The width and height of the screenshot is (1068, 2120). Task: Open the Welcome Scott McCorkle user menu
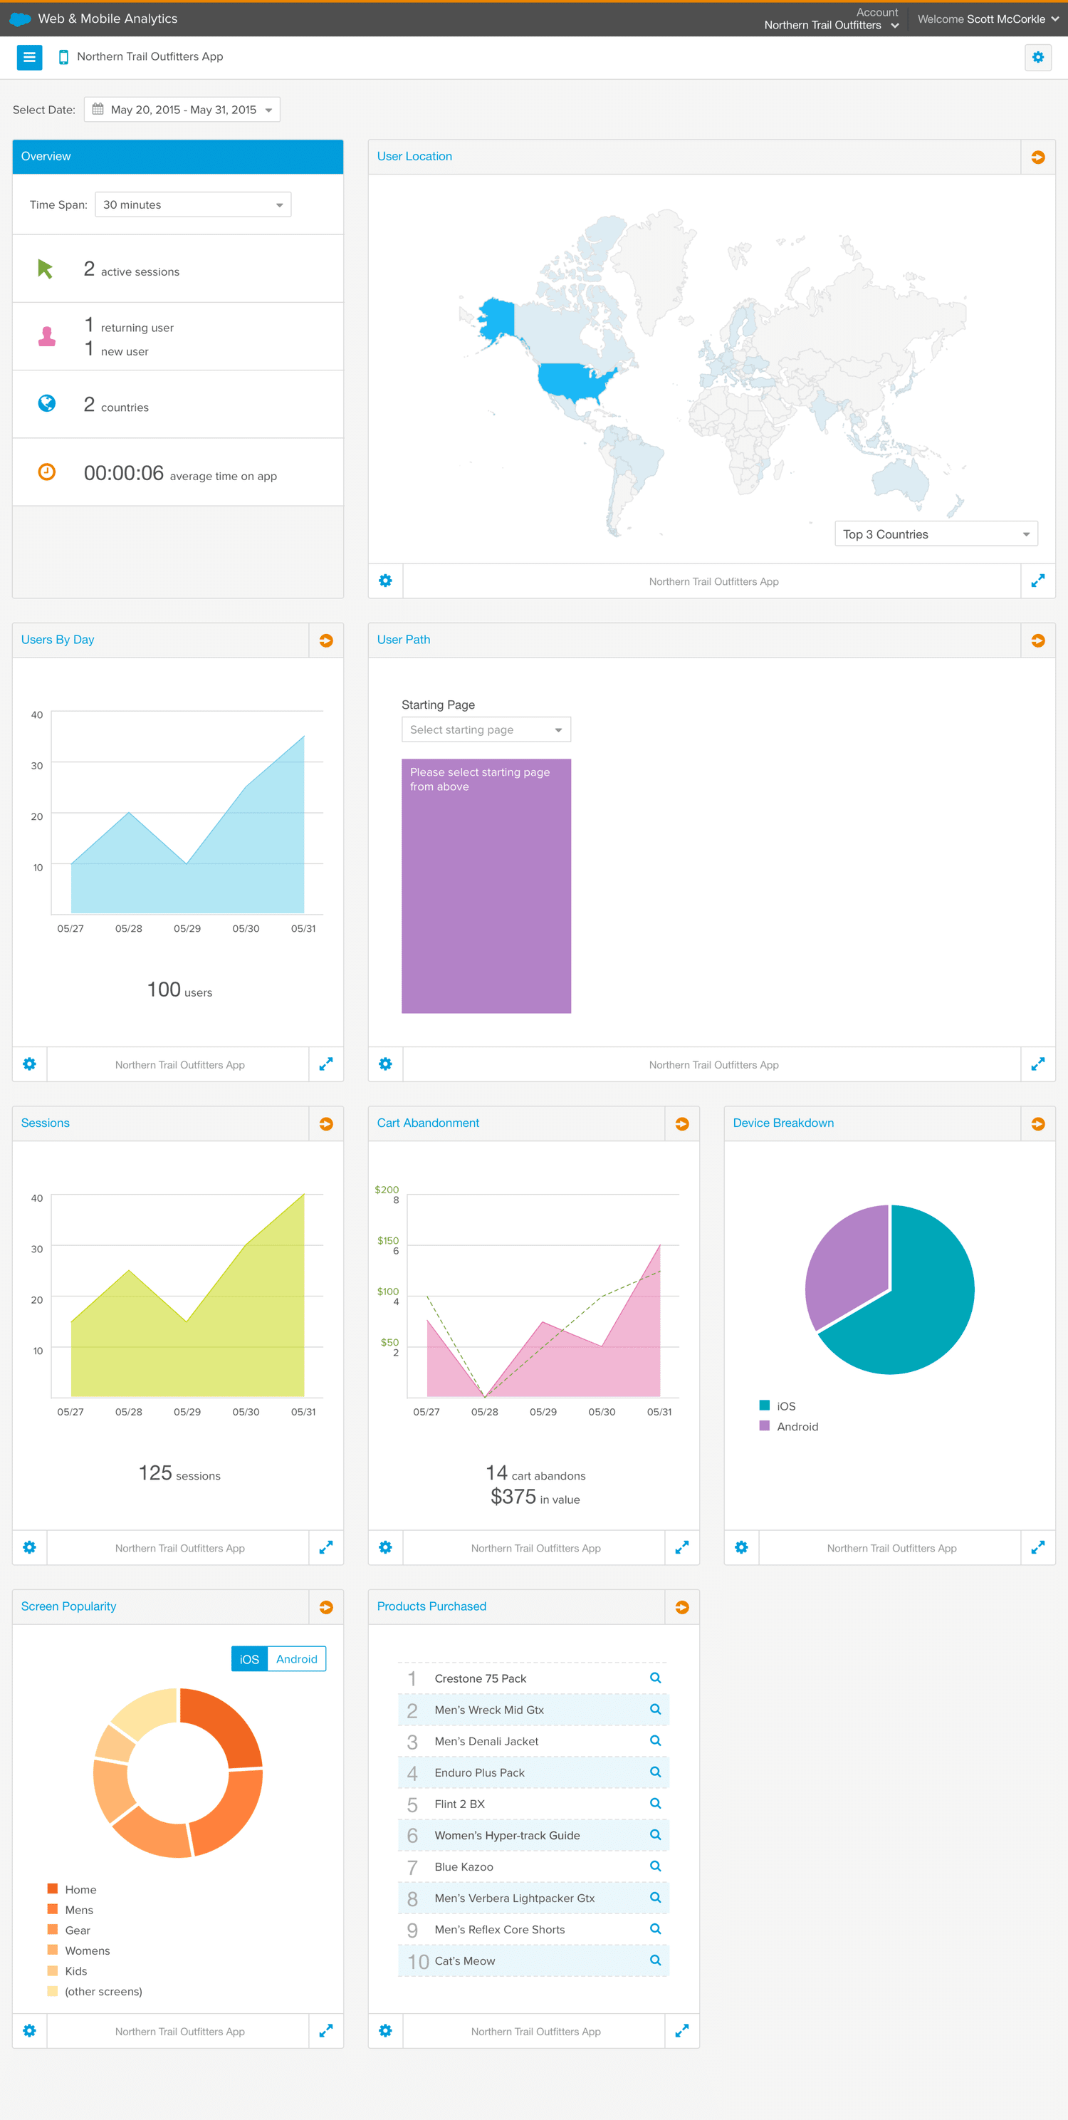pos(988,19)
